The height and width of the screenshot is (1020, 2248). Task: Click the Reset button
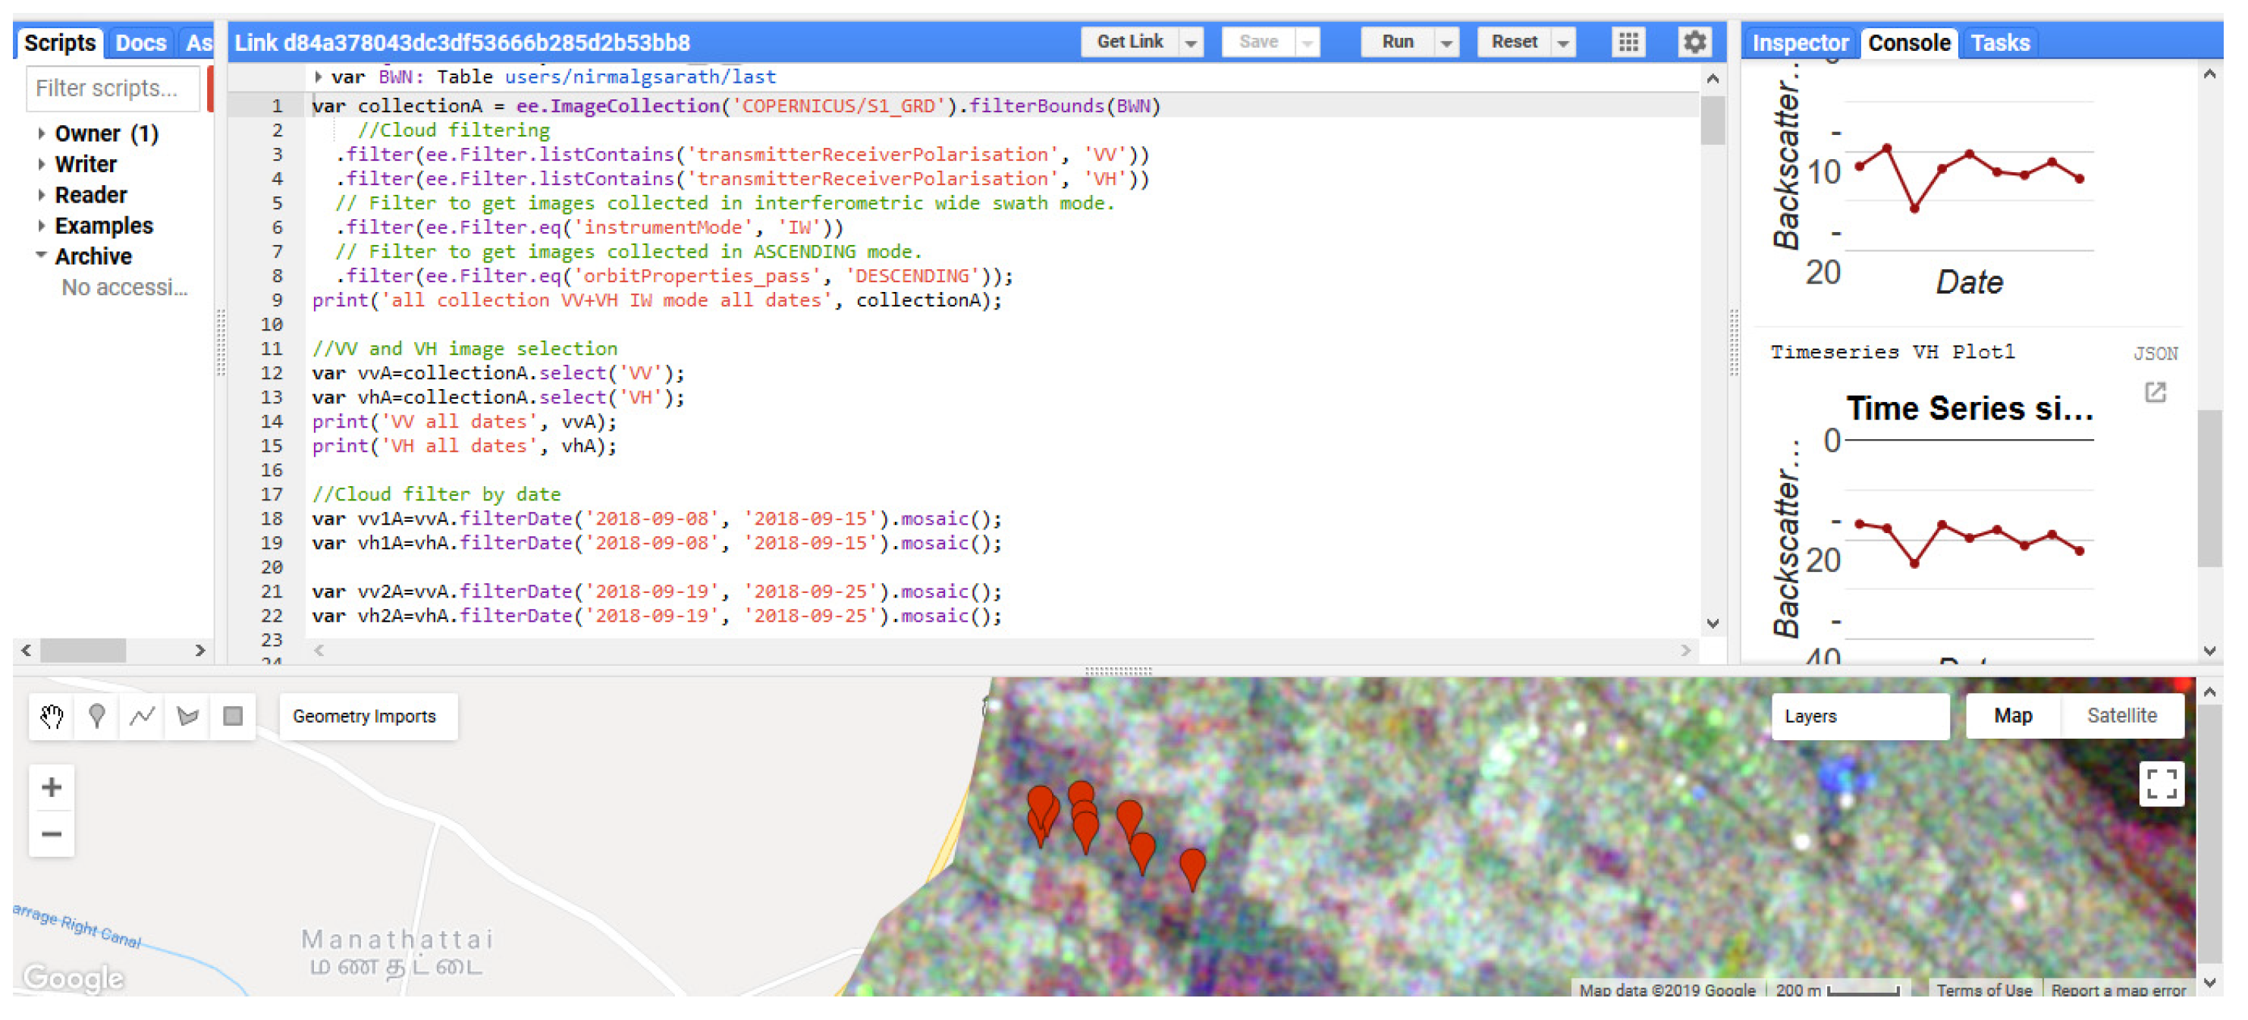[1513, 42]
